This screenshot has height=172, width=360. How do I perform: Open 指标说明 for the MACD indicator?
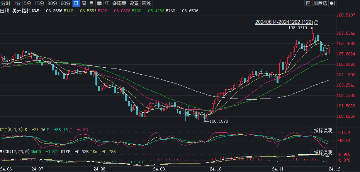pyautogui.click(x=323, y=152)
